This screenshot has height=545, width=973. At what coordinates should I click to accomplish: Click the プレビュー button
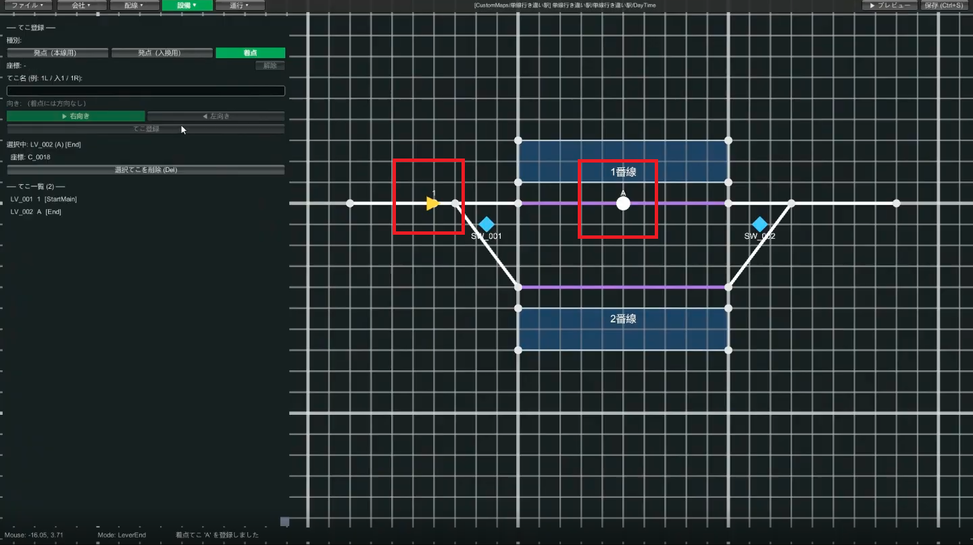[x=890, y=5]
